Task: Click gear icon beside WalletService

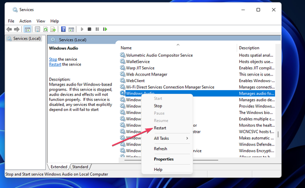Action: 123,61
